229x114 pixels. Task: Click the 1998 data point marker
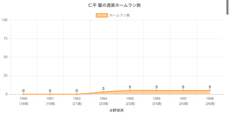[210, 90]
